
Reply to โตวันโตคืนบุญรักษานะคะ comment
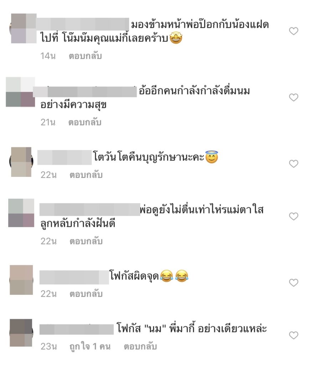86,175
